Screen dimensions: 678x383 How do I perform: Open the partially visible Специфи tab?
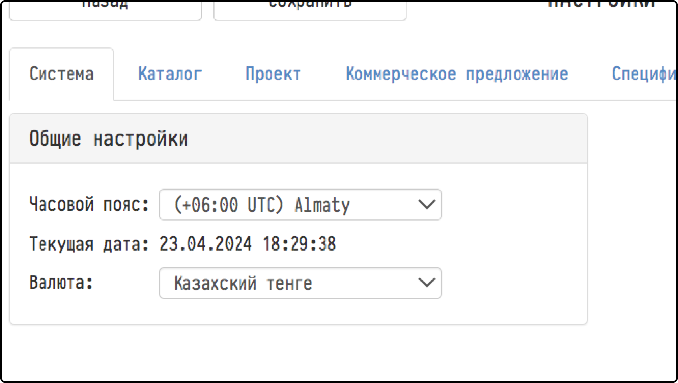click(644, 74)
